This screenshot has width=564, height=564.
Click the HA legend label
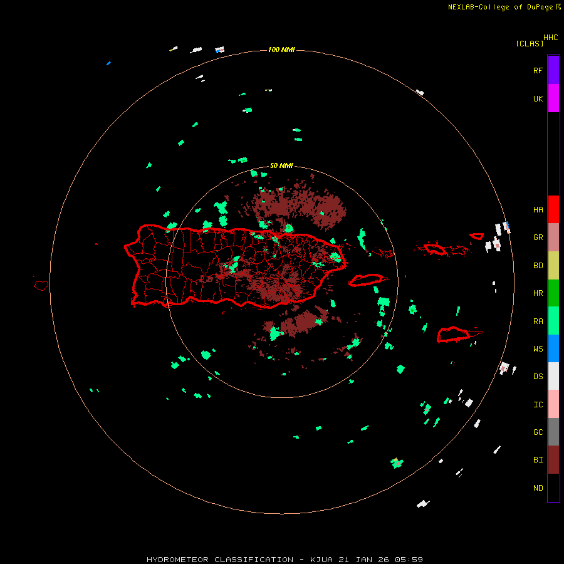[x=538, y=209]
